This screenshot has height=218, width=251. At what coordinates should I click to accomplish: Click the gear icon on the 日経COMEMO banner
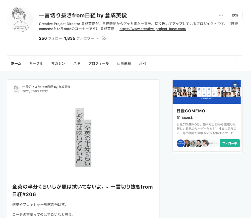pos(235,85)
